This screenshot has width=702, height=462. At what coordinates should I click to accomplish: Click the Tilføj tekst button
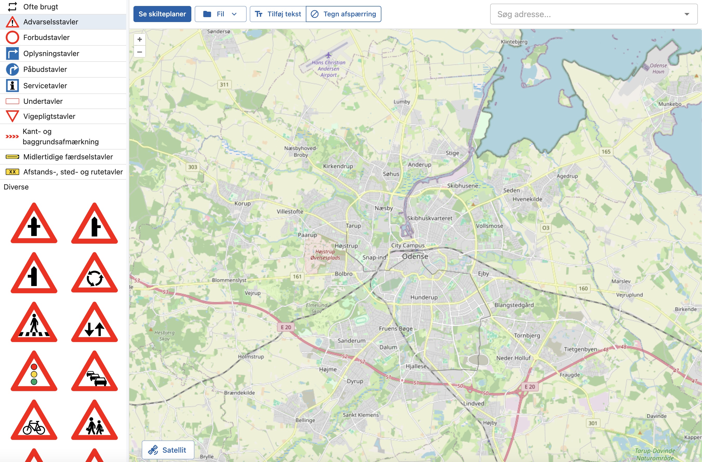278,14
